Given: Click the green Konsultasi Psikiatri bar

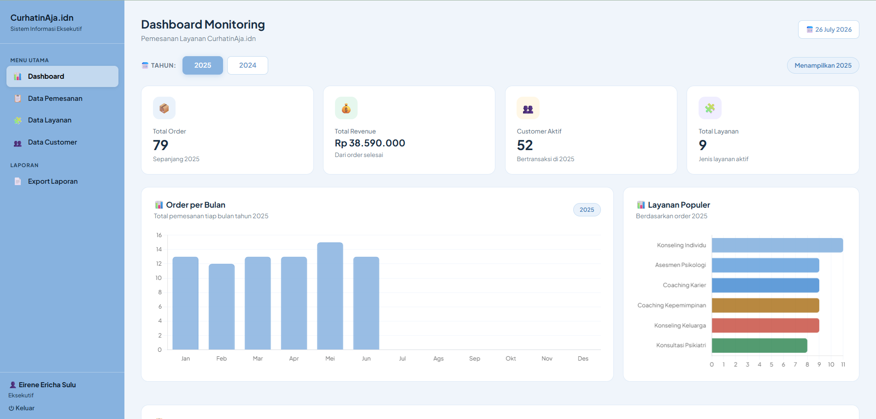Looking at the screenshot, I should click(759, 345).
